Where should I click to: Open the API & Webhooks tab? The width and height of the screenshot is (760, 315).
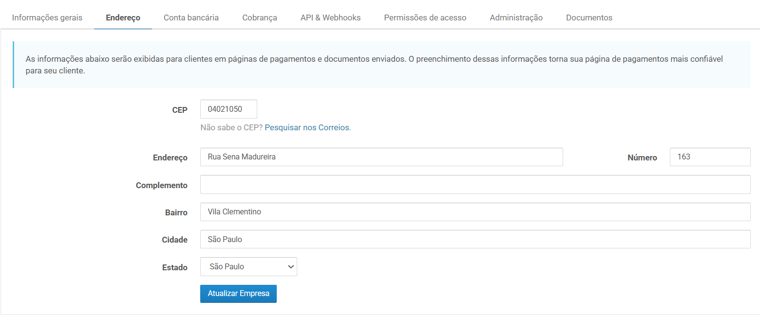click(x=330, y=17)
